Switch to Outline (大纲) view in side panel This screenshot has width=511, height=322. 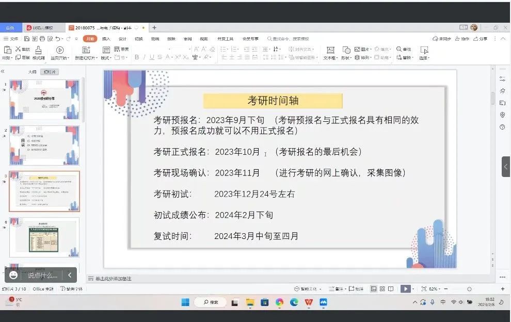pyautogui.click(x=32, y=72)
